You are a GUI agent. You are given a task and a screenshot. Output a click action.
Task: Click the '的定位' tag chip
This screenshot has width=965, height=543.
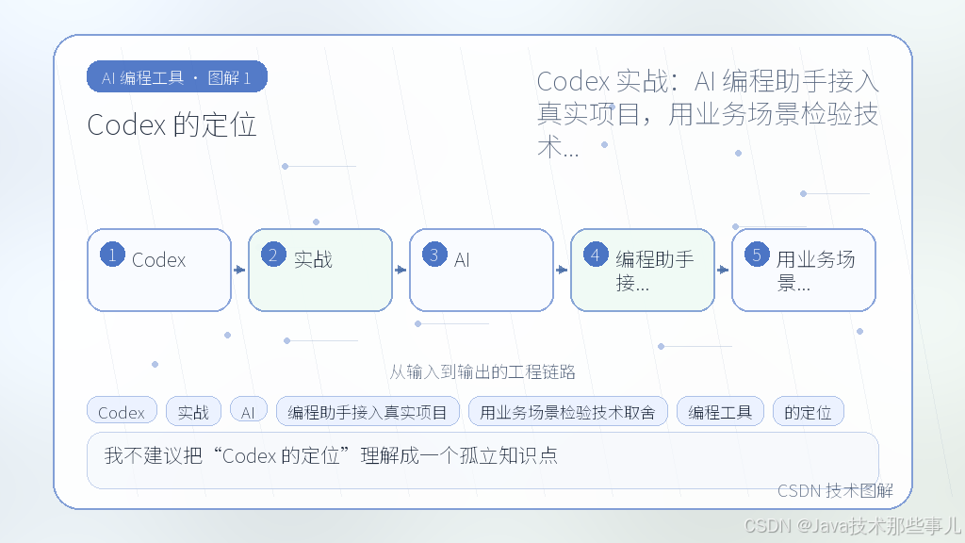808,412
